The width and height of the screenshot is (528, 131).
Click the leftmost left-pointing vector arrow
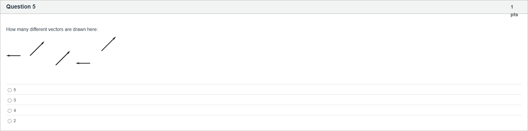[14, 55]
